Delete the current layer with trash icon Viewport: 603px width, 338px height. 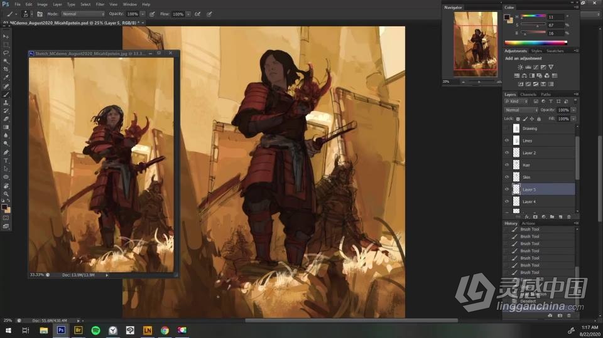569,217
